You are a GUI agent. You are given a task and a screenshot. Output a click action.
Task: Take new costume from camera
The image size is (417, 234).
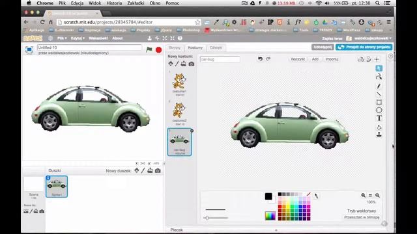click(x=191, y=64)
